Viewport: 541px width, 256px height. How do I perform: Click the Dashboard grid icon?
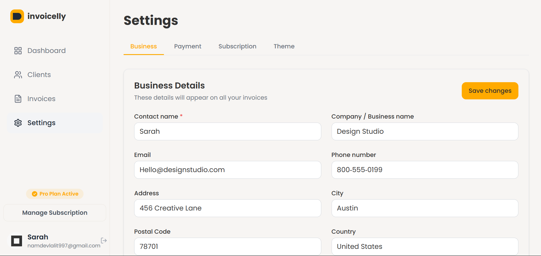coord(18,51)
